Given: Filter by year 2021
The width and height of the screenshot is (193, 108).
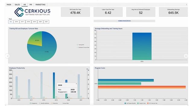Looking at the screenshot, I should (x=46, y=22).
